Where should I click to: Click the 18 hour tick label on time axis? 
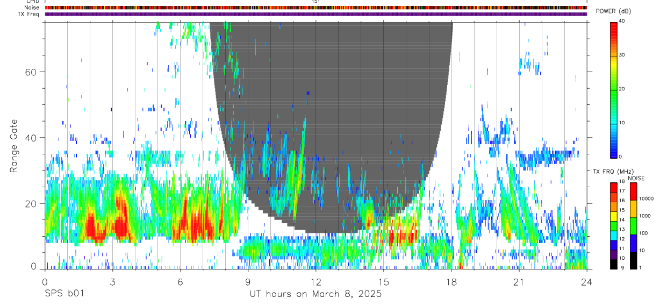[x=451, y=282]
